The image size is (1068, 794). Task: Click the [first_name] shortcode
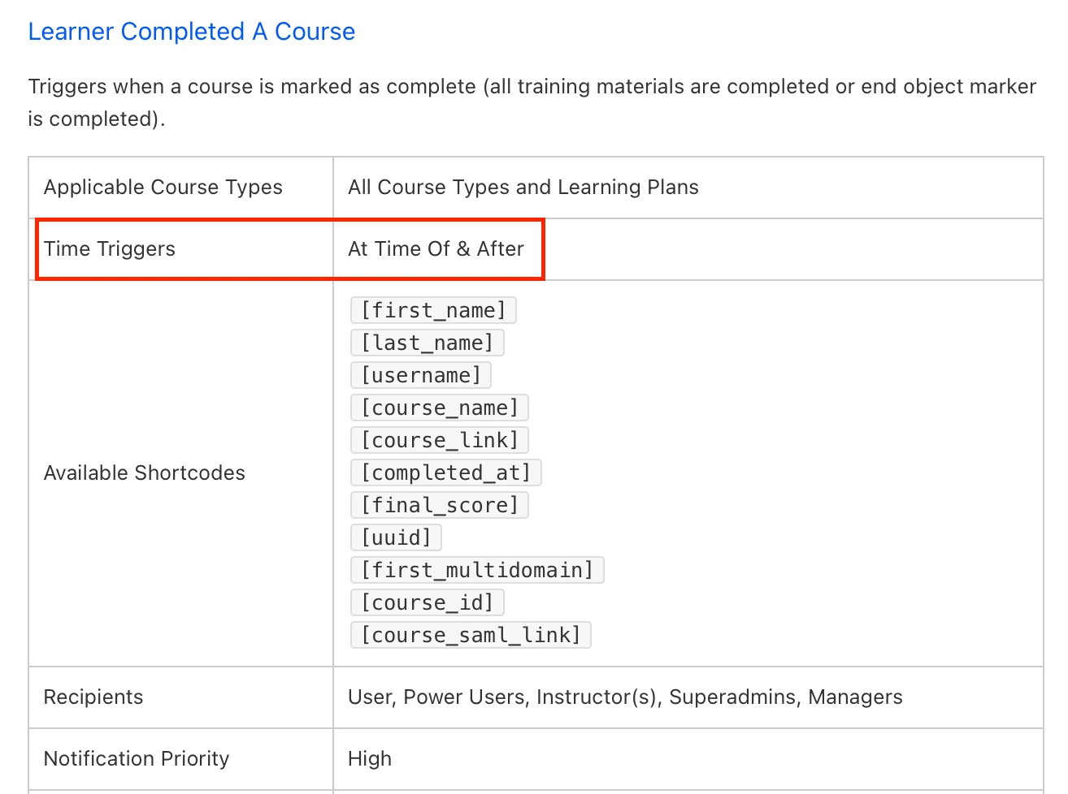pyautogui.click(x=433, y=310)
